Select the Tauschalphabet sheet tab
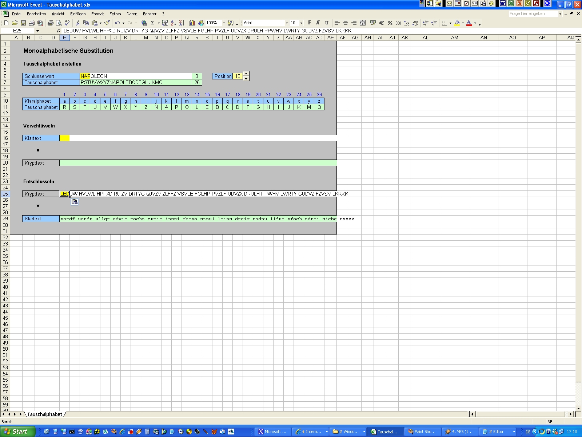582x437 pixels. [45, 414]
